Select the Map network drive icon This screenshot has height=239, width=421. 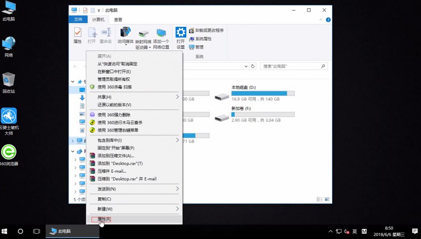[143, 39]
